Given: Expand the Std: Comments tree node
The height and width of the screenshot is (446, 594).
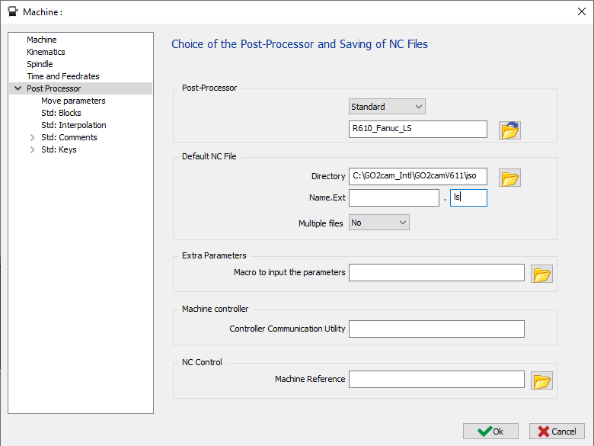Looking at the screenshot, I should coord(32,137).
